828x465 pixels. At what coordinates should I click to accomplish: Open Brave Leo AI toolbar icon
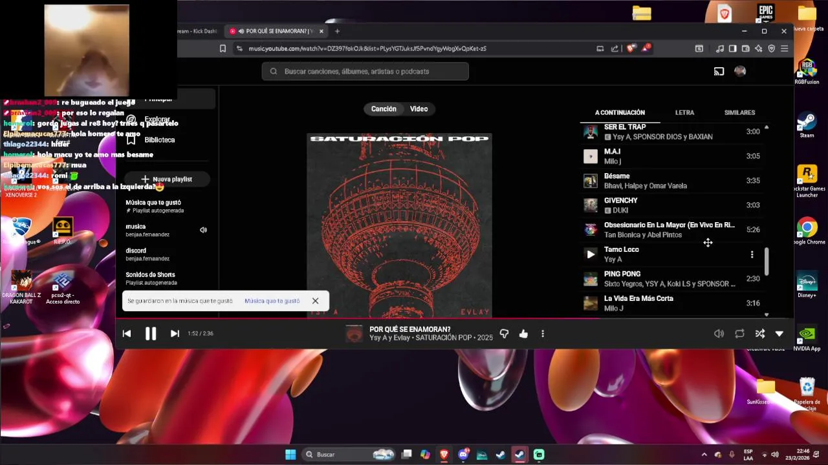[759, 48]
